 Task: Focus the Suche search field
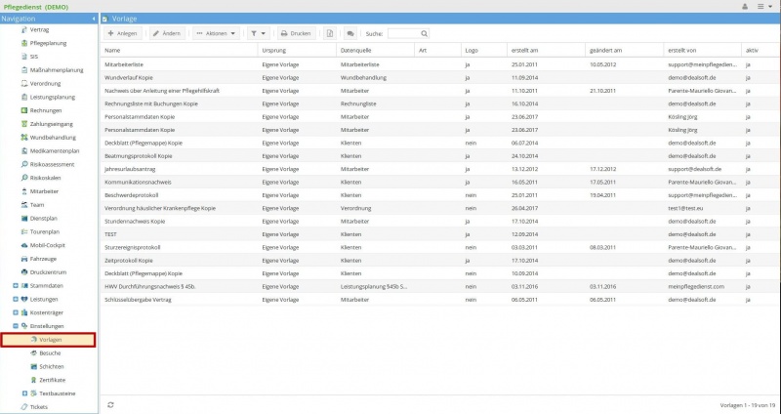point(404,33)
